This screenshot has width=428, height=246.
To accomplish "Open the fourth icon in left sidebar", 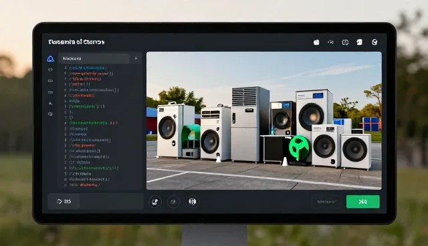I will click(x=51, y=92).
